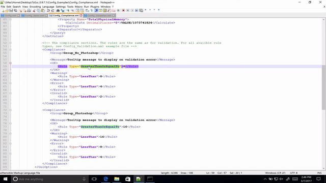Toggle INS insert mode in status bar
The width and height of the screenshot is (326, 183).
click(x=319, y=173)
